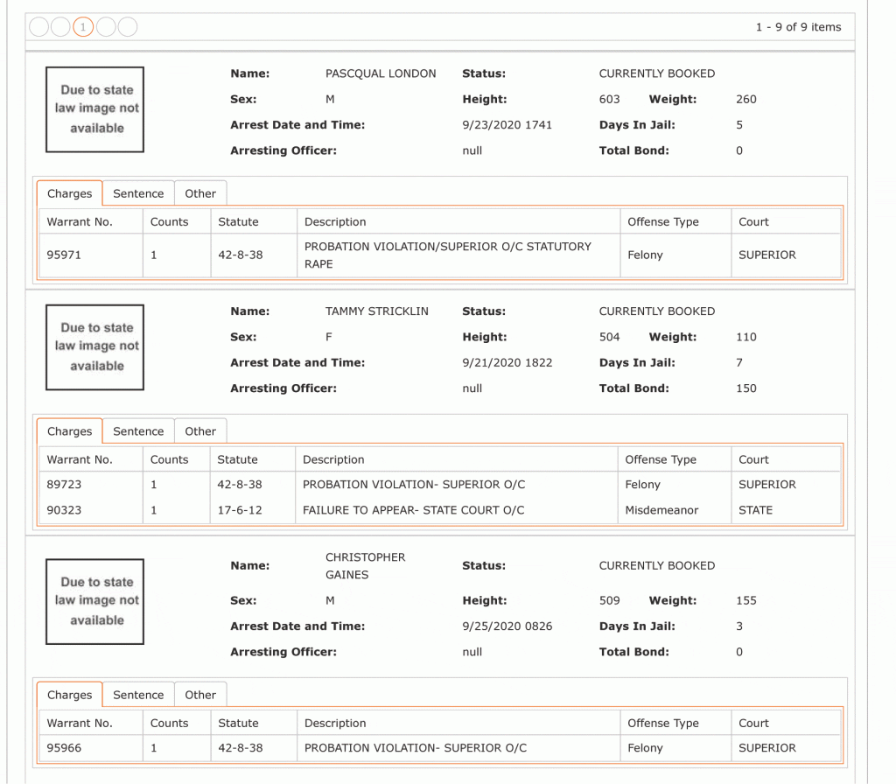The height and width of the screenshot is (784, 896).
Task: Go to the first page using pager
Action: coord(38,27)
